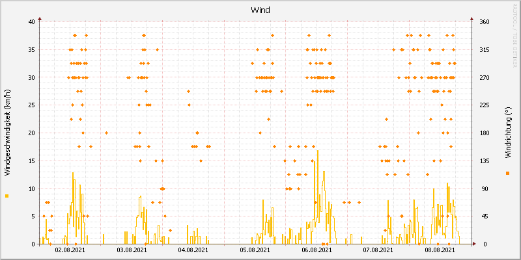Click the "Wind" chart title
This screenshot has height=260, width=521.
[260, 10]
